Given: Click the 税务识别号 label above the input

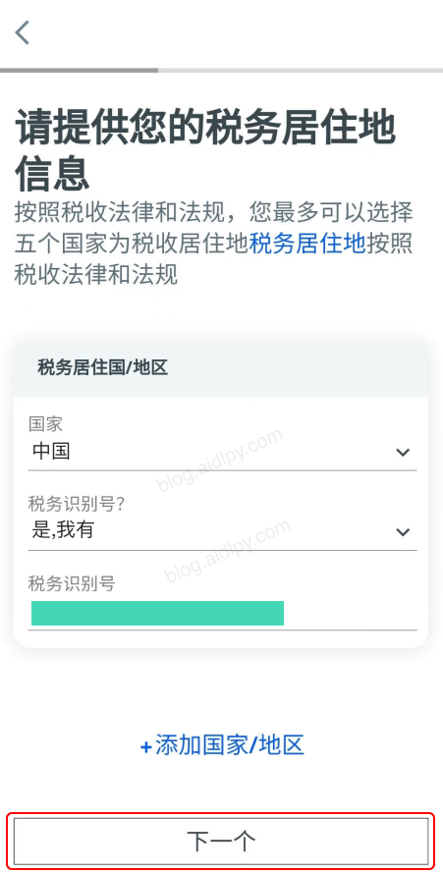Looking at the screenshot, I should click(72, 583).
